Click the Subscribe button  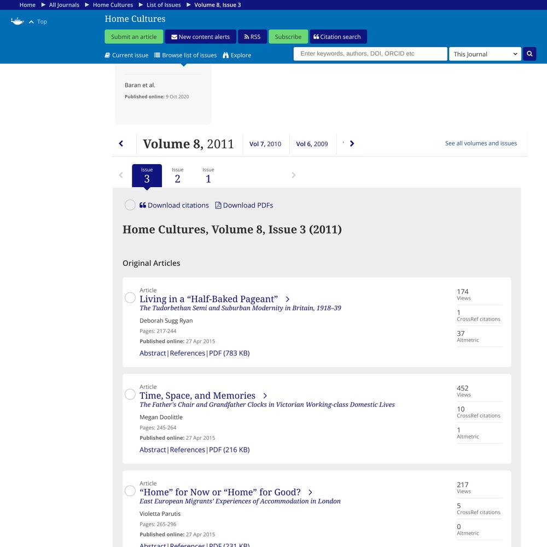[x=288, y=37]
